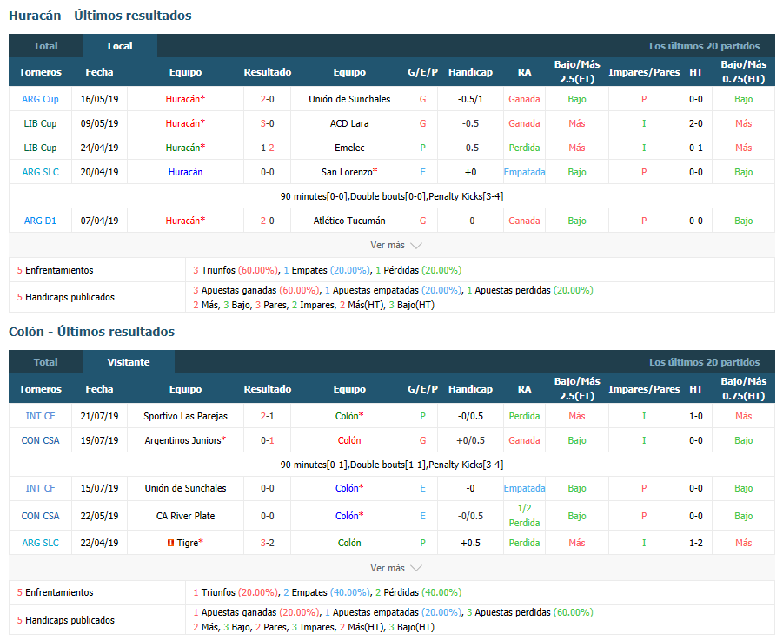Click the Huracán penalty note with Double bouts[0-0]
This screenshot has height=640, width=783.
[x=391, y=196]
